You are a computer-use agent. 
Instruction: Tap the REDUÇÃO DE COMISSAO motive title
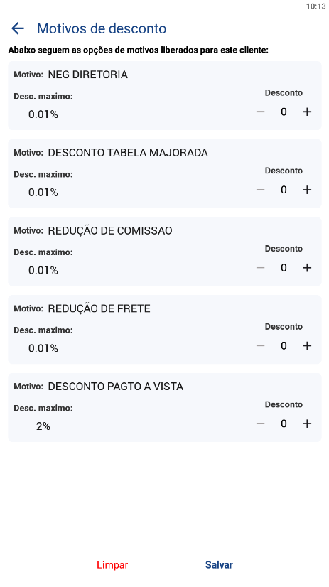coord(110,230)
